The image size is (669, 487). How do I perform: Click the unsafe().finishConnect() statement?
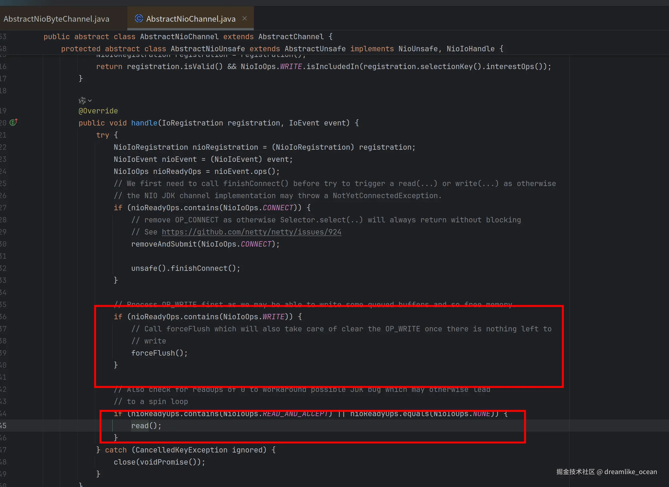(185, 268)
